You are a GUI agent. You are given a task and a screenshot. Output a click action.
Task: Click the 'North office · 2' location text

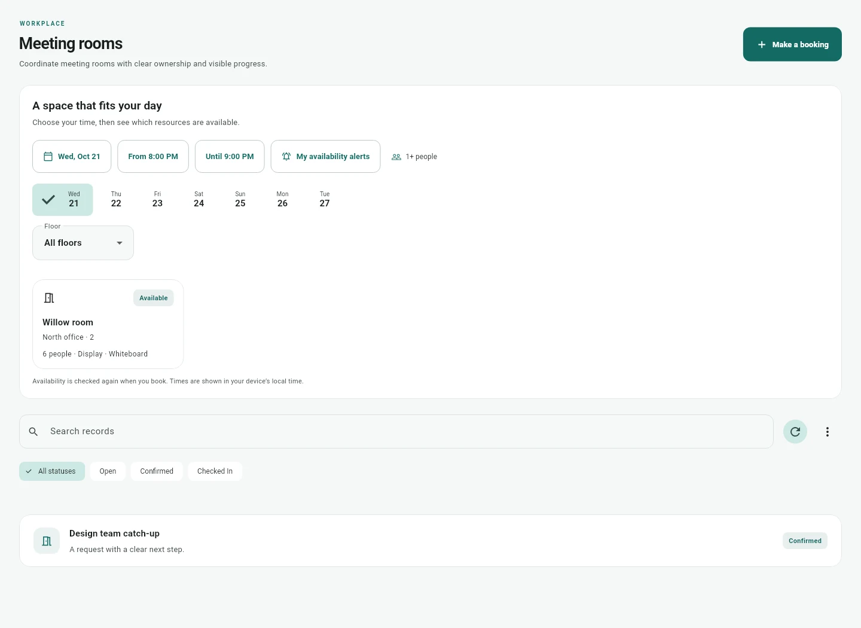point(68,337)
